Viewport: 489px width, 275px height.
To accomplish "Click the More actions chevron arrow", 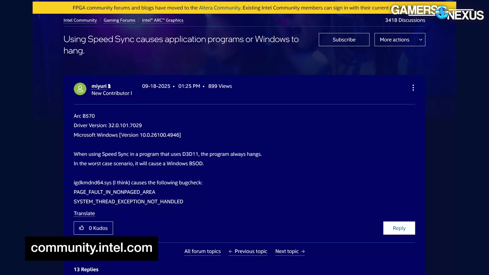I will tap(421, 40).
